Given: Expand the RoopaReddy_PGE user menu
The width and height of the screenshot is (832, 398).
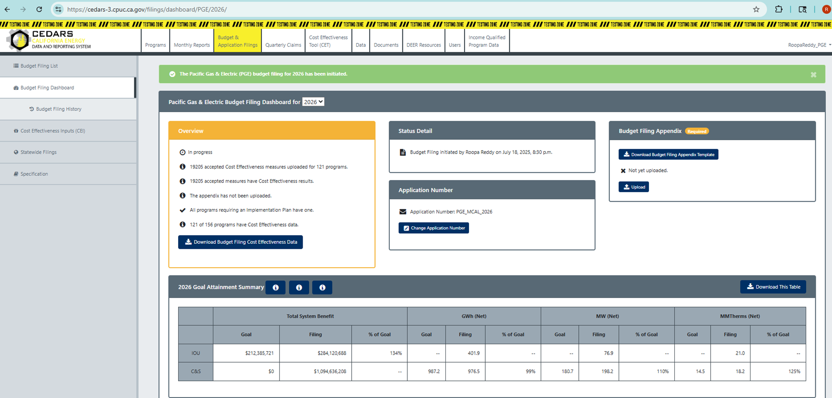Looking at the screenshot, I should 809,45.
